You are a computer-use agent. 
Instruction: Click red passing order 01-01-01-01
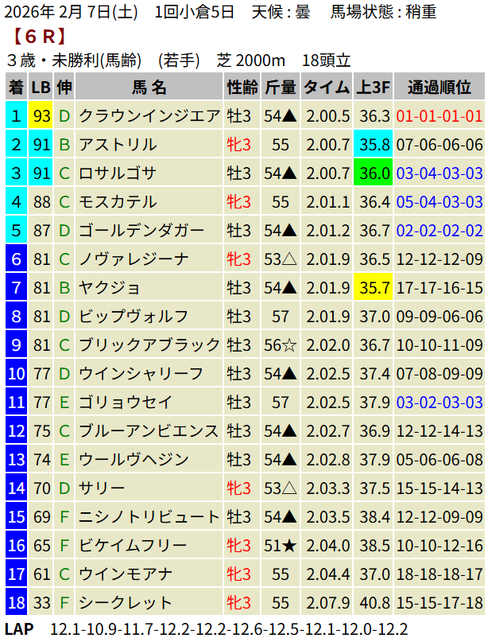coord(440,116)
